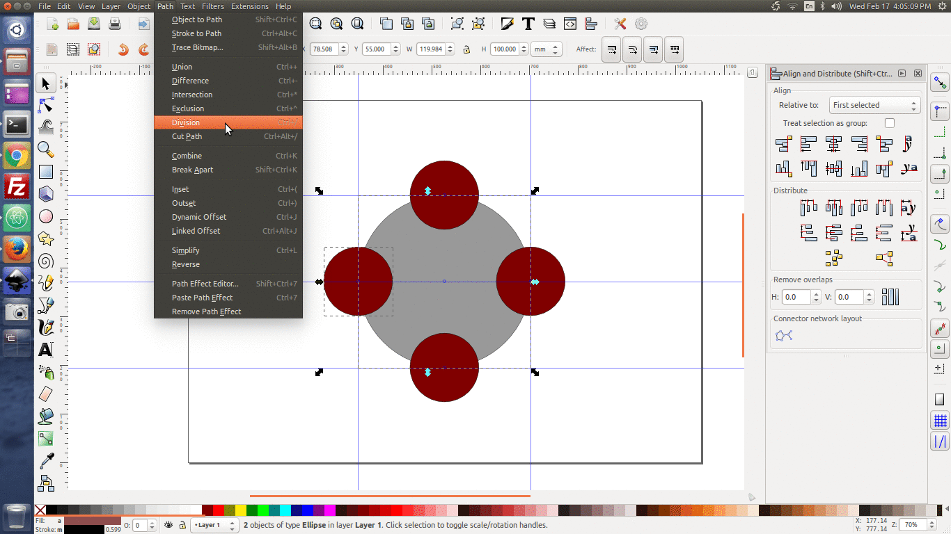Click the X position stepper arrows
951x534 pixels.
click(x=343, y=49)
